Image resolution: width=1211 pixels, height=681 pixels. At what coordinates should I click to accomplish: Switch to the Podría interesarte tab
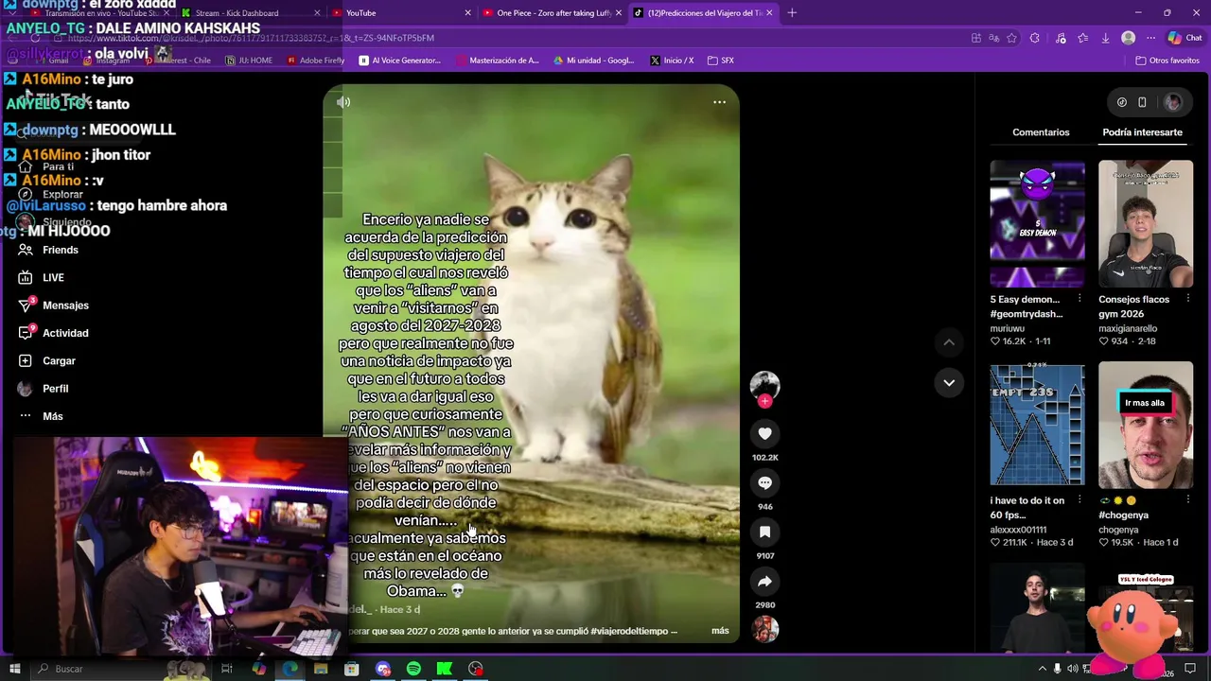pyautogui.click(x=1142, y=132)
